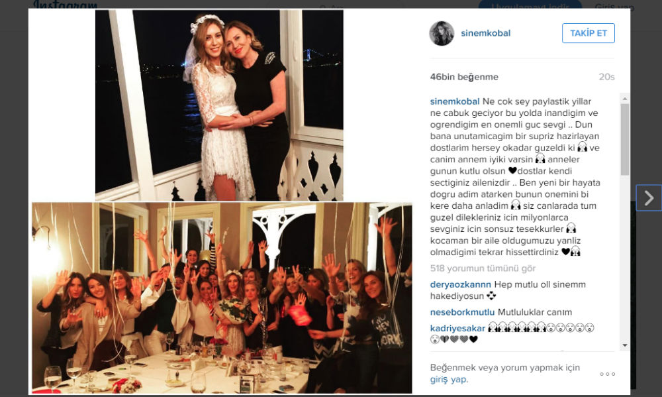Click the top photo of two women
Viewport: 662px width, 397px height.
tap(219, 105)
